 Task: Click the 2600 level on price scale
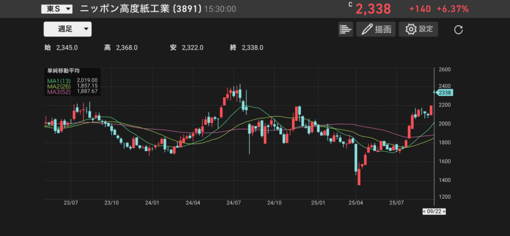(445, 69)
